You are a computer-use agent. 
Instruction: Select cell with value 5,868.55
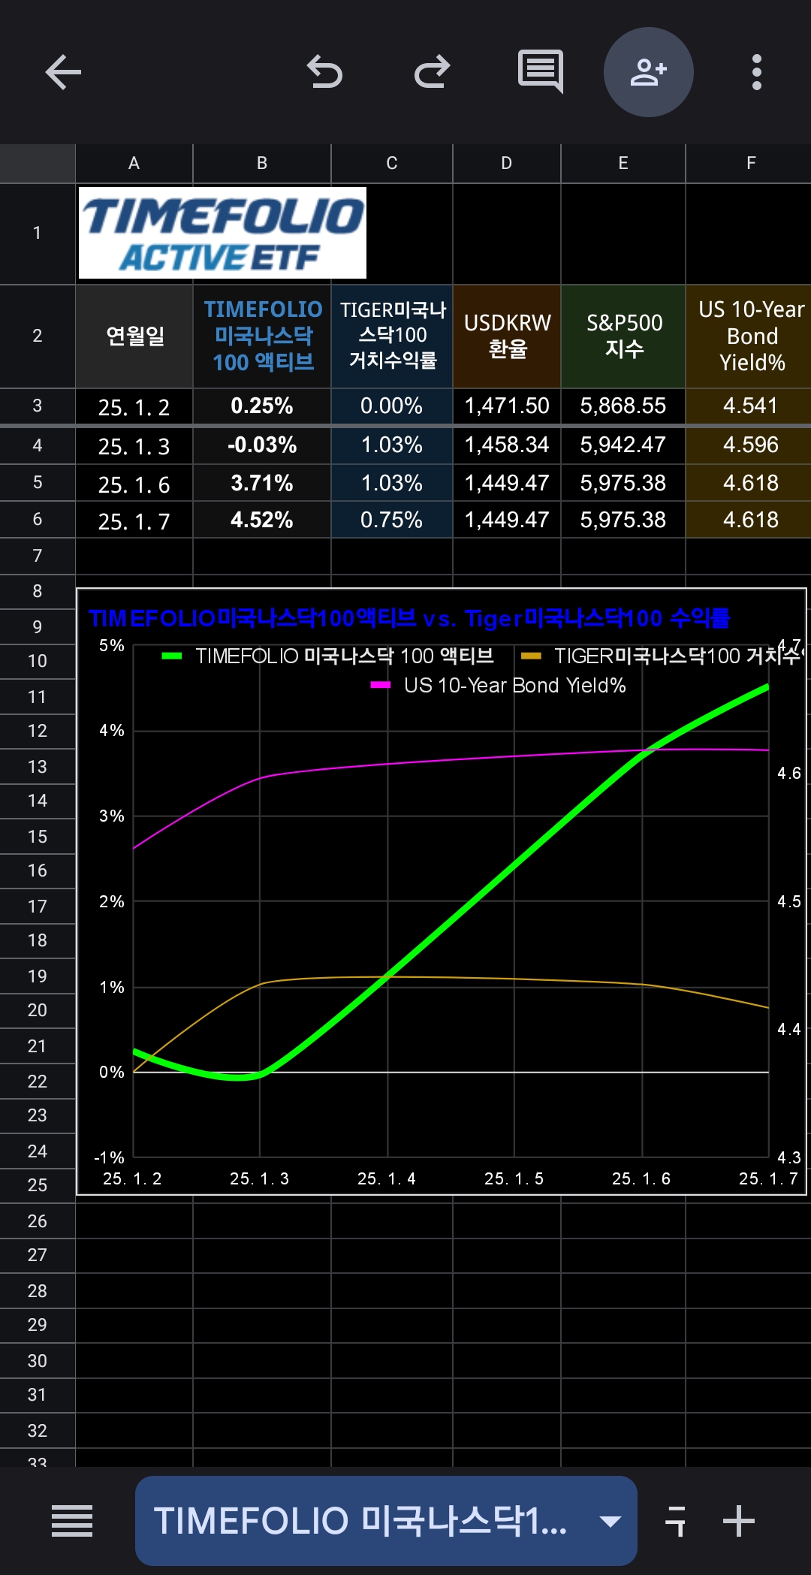pyautogui.click(x=623, y=406)
